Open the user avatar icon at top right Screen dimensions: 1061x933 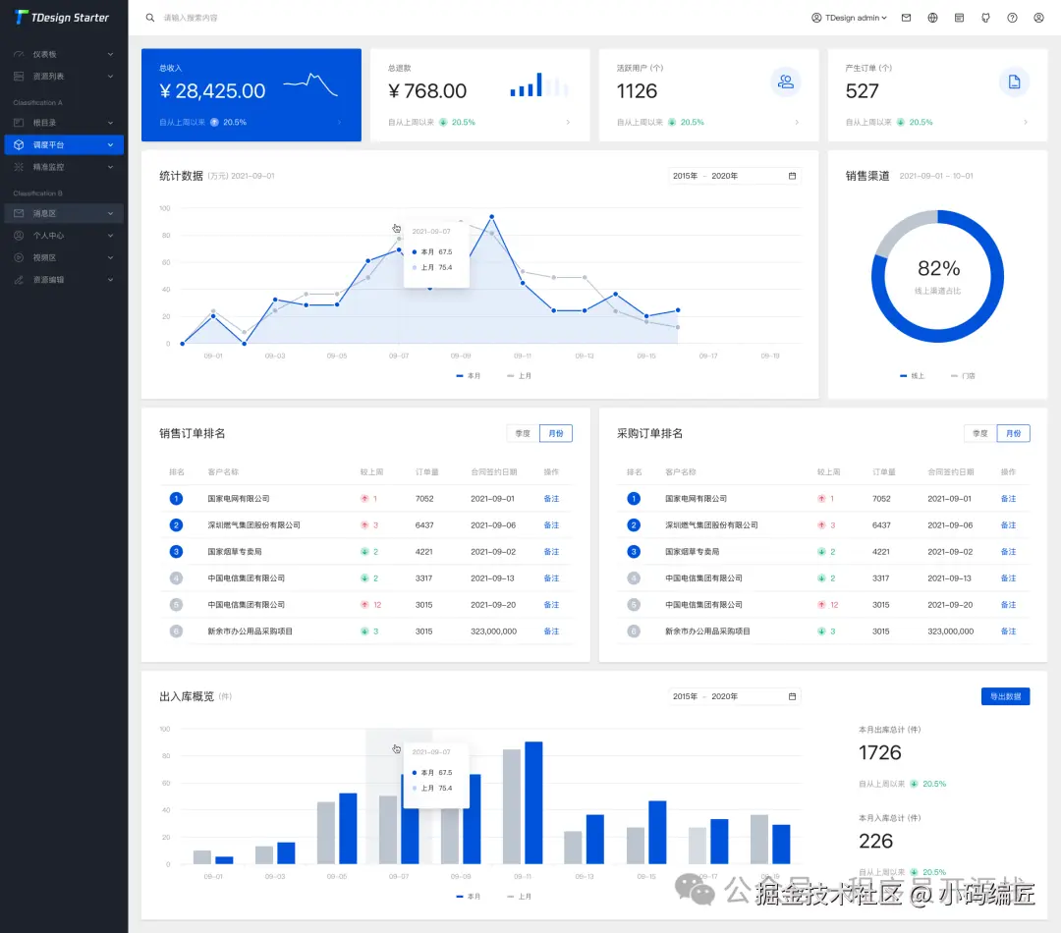coord(1038,18)
